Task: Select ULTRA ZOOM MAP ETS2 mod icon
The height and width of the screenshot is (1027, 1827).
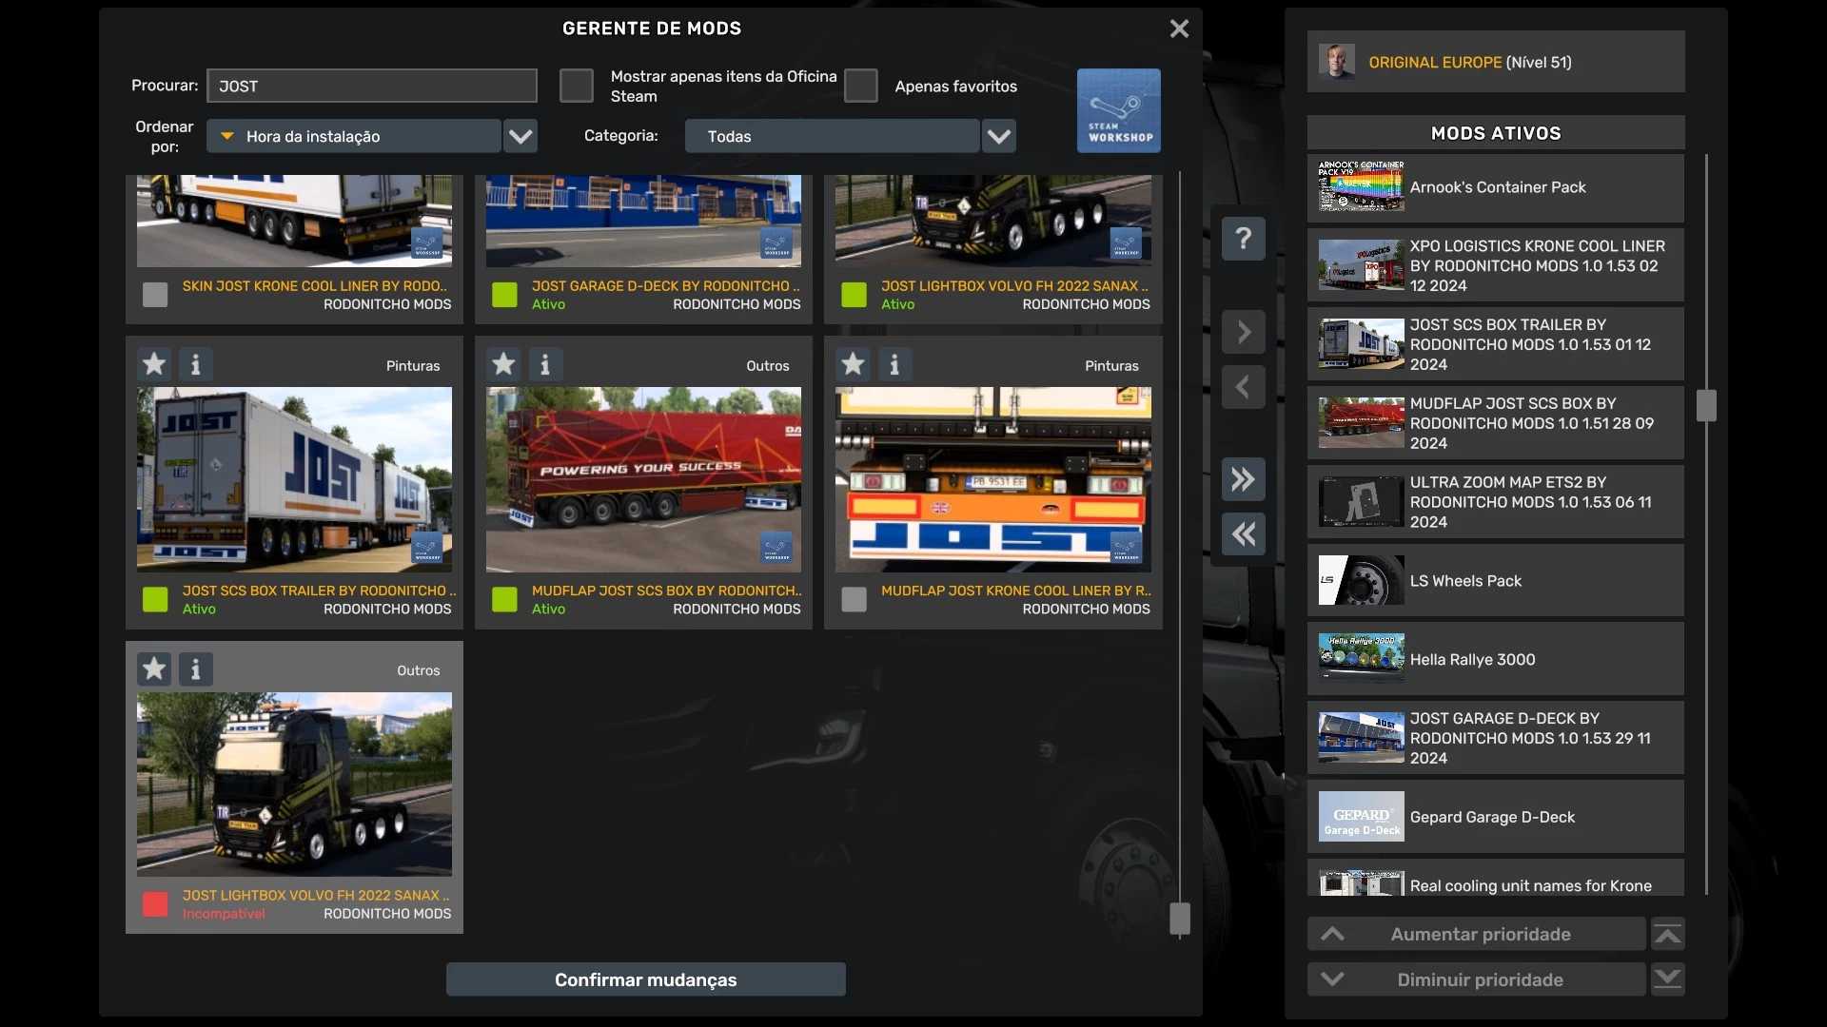Action: [x=1361, y=502]
